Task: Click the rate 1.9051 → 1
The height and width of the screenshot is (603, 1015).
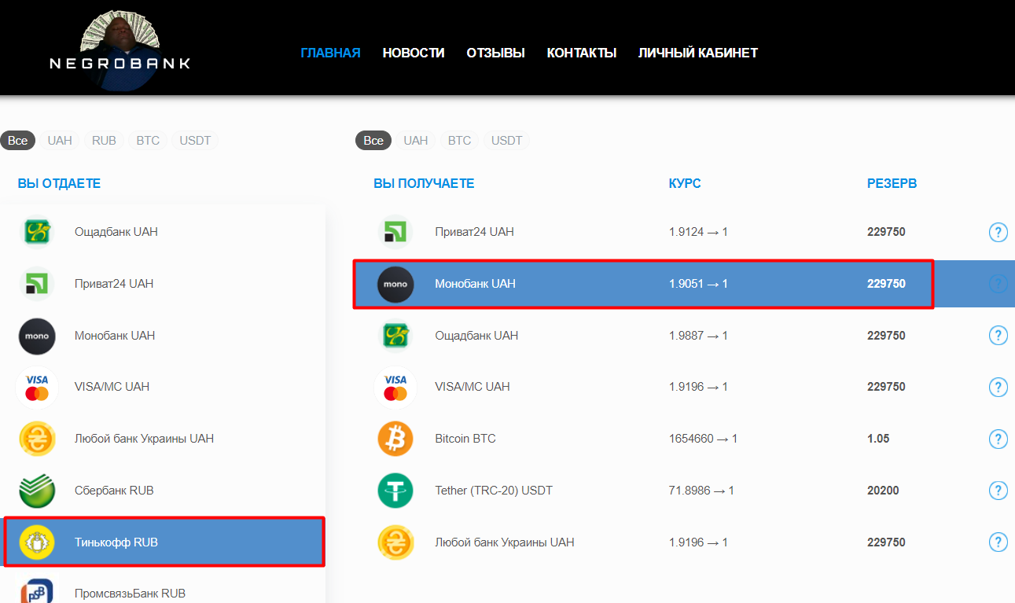Action: point(698,284)
